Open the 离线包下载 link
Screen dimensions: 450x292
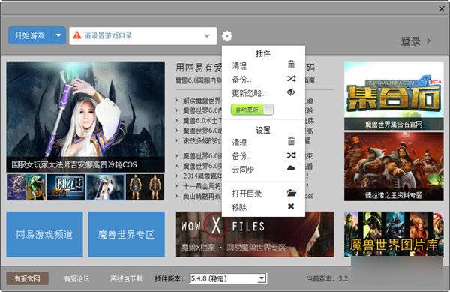click(126, 278)
